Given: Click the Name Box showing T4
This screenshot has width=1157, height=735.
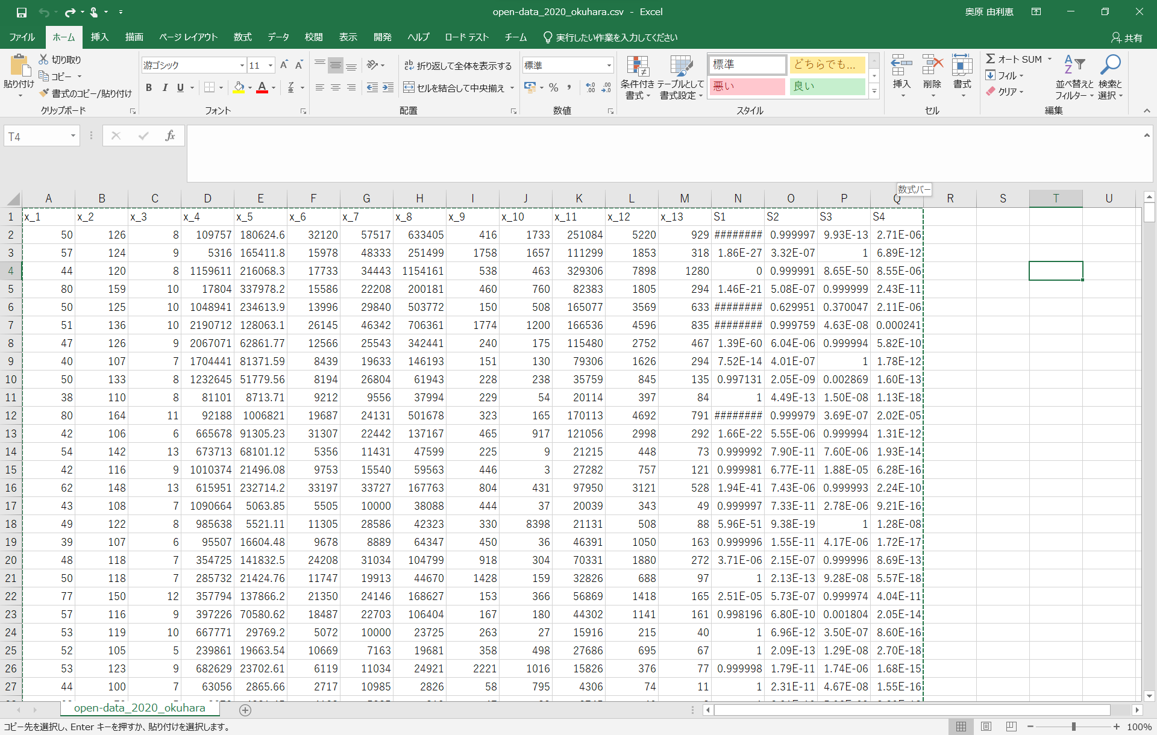Looking at the screenshot, I should pos(36,137).
